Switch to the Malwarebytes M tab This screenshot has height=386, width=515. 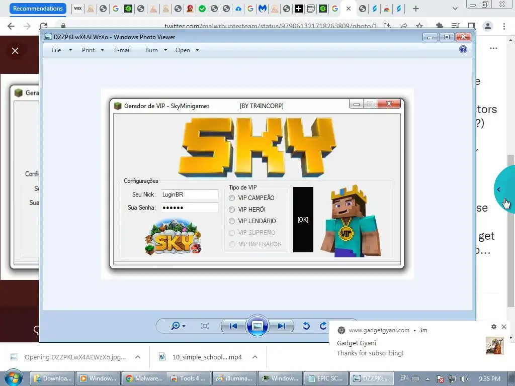263,9
